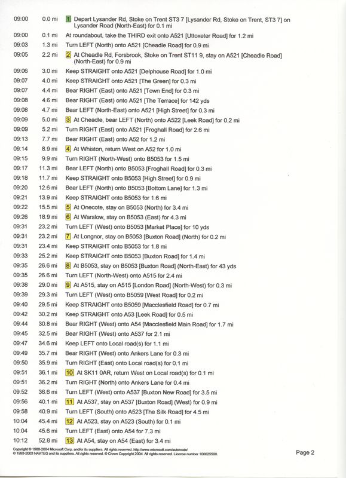Click waypoint 11 marker at A537
This screenshot has height=478, width=346.
(x=70, y=402)
